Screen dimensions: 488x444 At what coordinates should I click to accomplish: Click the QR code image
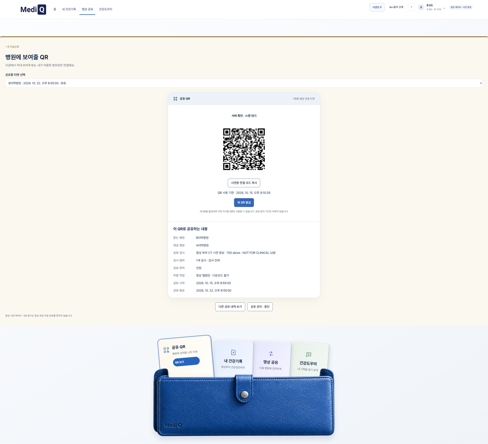(244, 149)
